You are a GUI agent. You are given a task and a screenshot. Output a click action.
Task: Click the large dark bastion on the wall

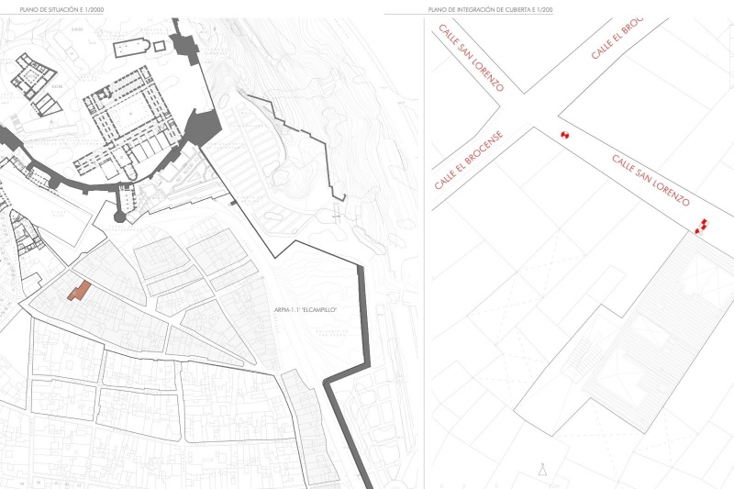click(203, 126)
